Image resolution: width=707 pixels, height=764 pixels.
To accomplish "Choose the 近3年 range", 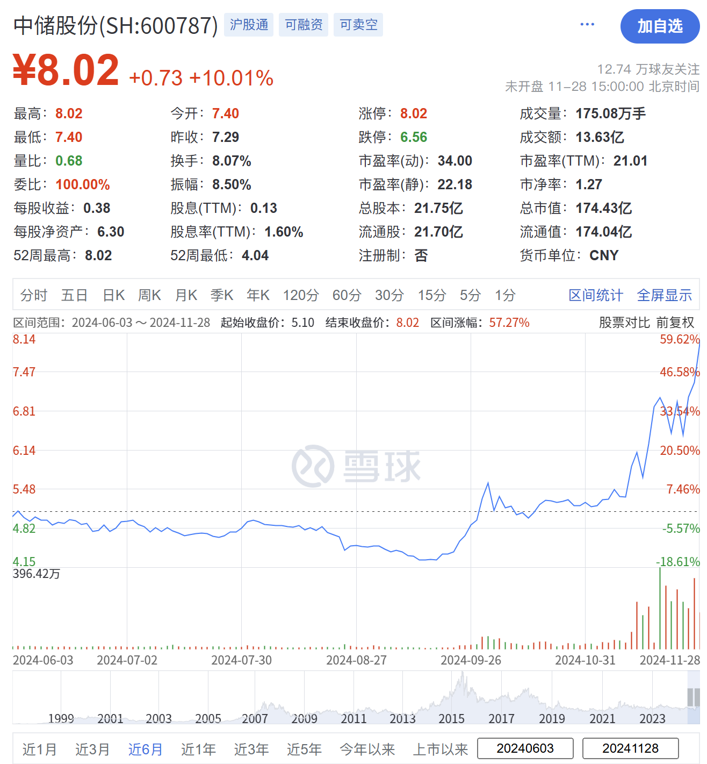I will click(x=251, y=749).
